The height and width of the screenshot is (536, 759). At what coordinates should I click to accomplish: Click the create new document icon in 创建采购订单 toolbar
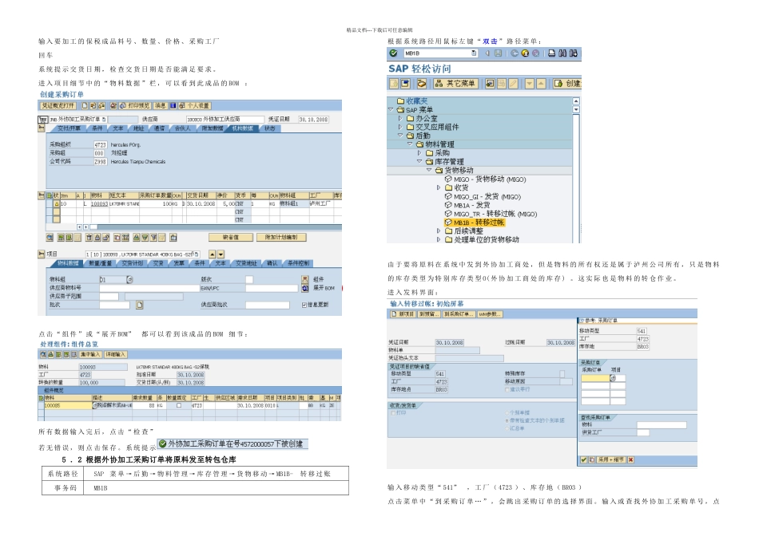click(x=85, y=105)
